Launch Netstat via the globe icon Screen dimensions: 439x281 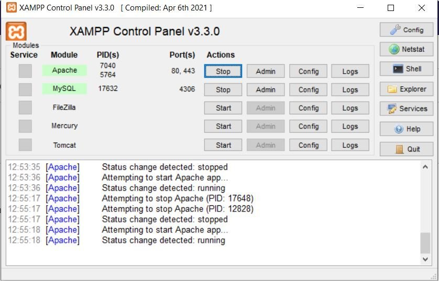[406, 50]
